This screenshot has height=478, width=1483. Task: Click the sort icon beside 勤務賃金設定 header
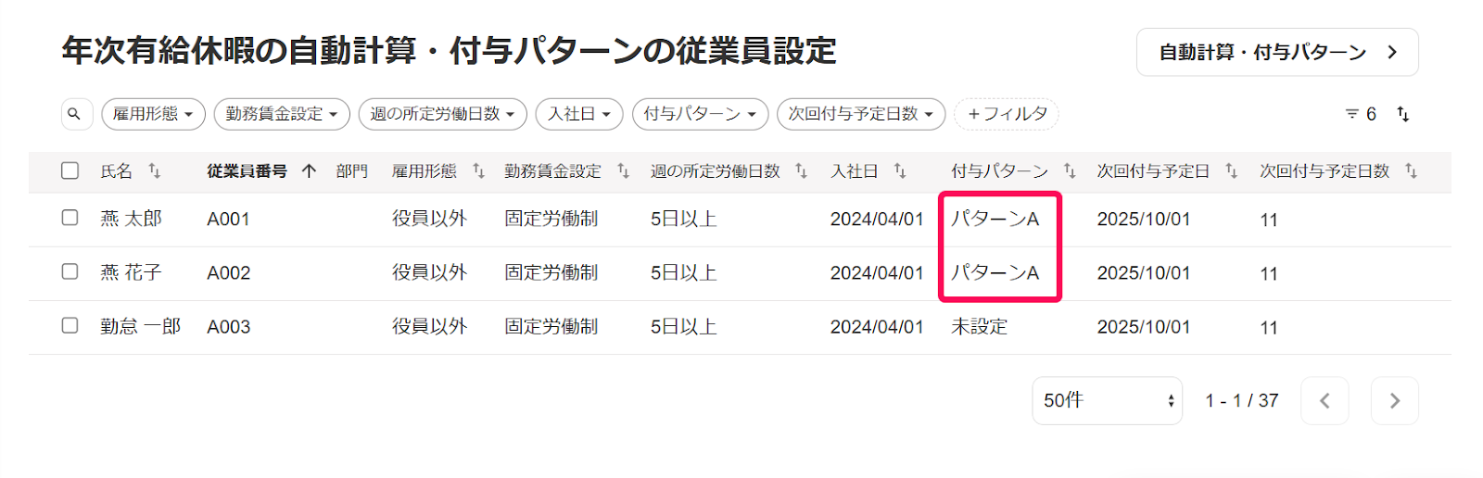click(623, 171)
